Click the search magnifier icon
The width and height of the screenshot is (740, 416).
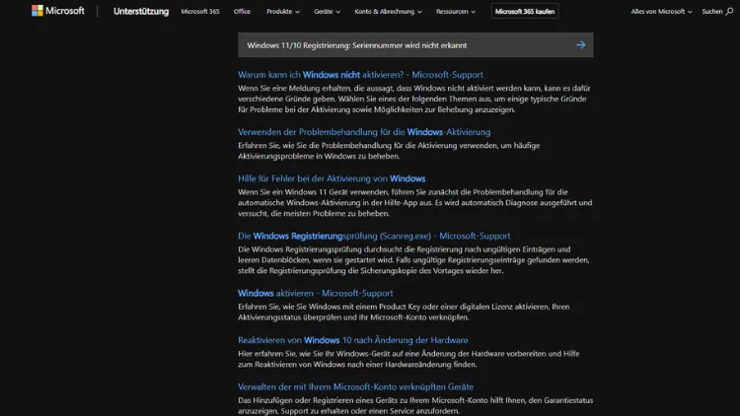[729, 11]
